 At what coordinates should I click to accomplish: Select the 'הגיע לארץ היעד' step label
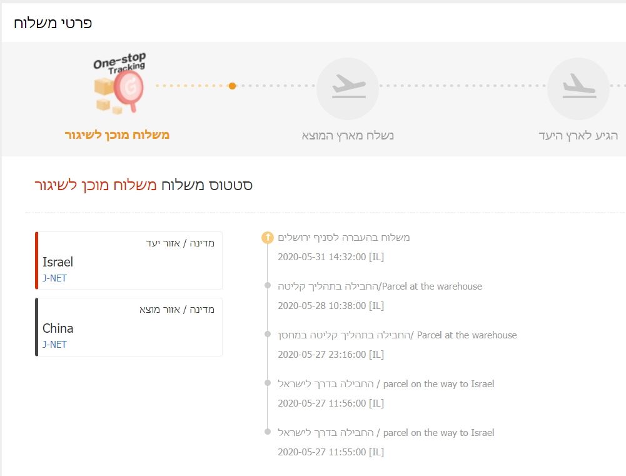coord(578,135)
